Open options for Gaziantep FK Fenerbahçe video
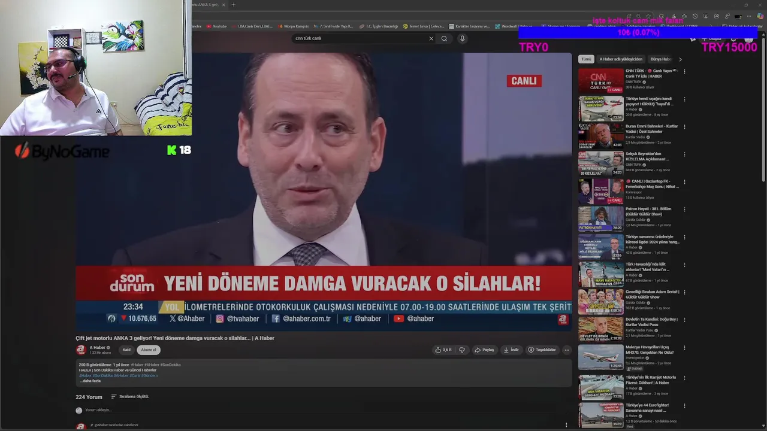Viewport: 767px width, 431px height. point(684,181)
